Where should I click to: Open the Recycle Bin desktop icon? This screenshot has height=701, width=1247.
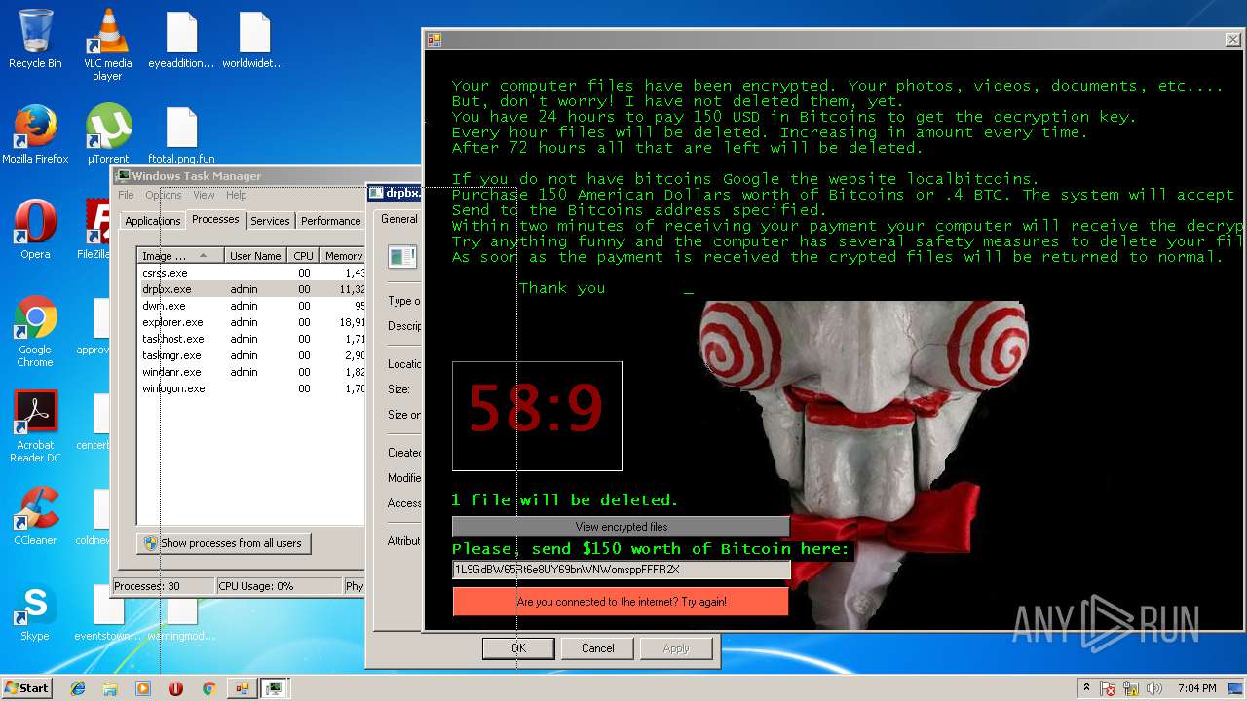pyautogui.click(x=35, y=39)
